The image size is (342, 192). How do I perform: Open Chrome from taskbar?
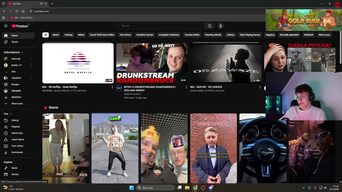(195, 188)
